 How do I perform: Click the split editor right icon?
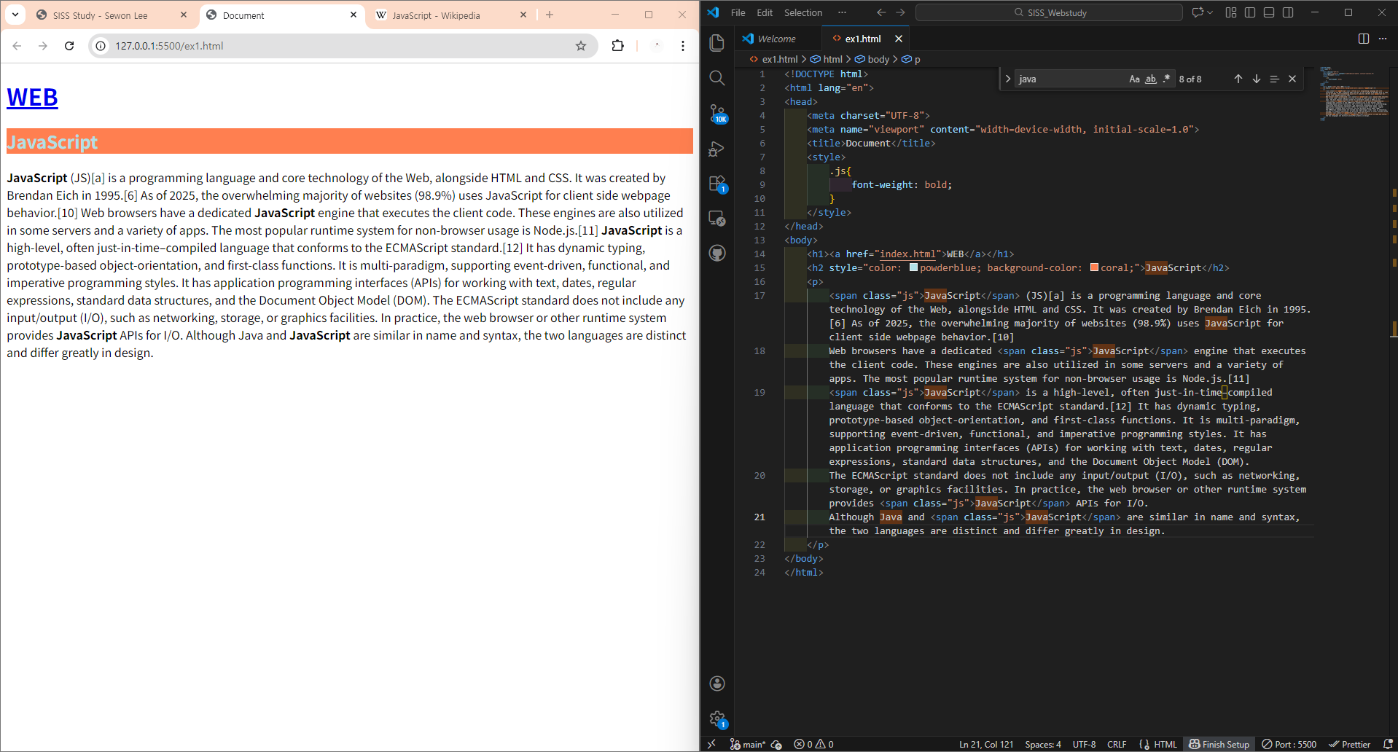1363,39
